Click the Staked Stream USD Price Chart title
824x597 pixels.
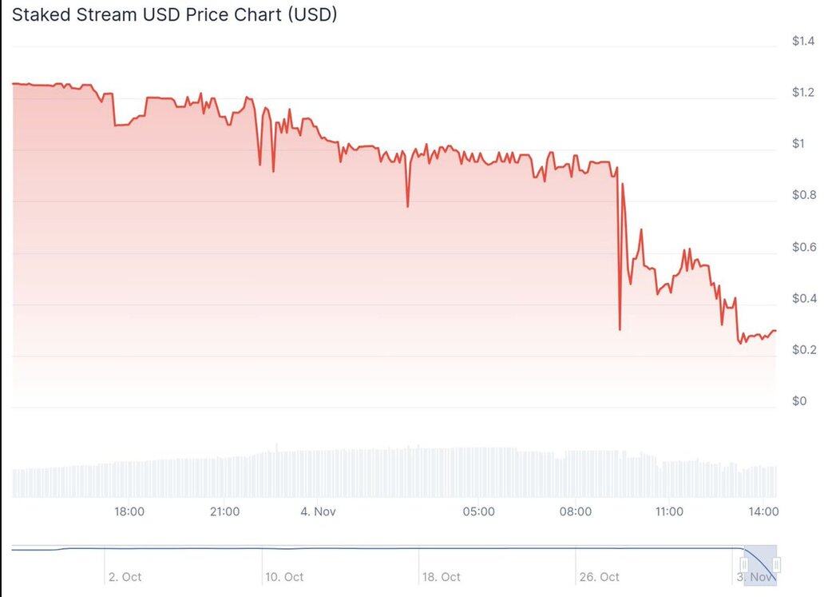[x=174, y=15]
